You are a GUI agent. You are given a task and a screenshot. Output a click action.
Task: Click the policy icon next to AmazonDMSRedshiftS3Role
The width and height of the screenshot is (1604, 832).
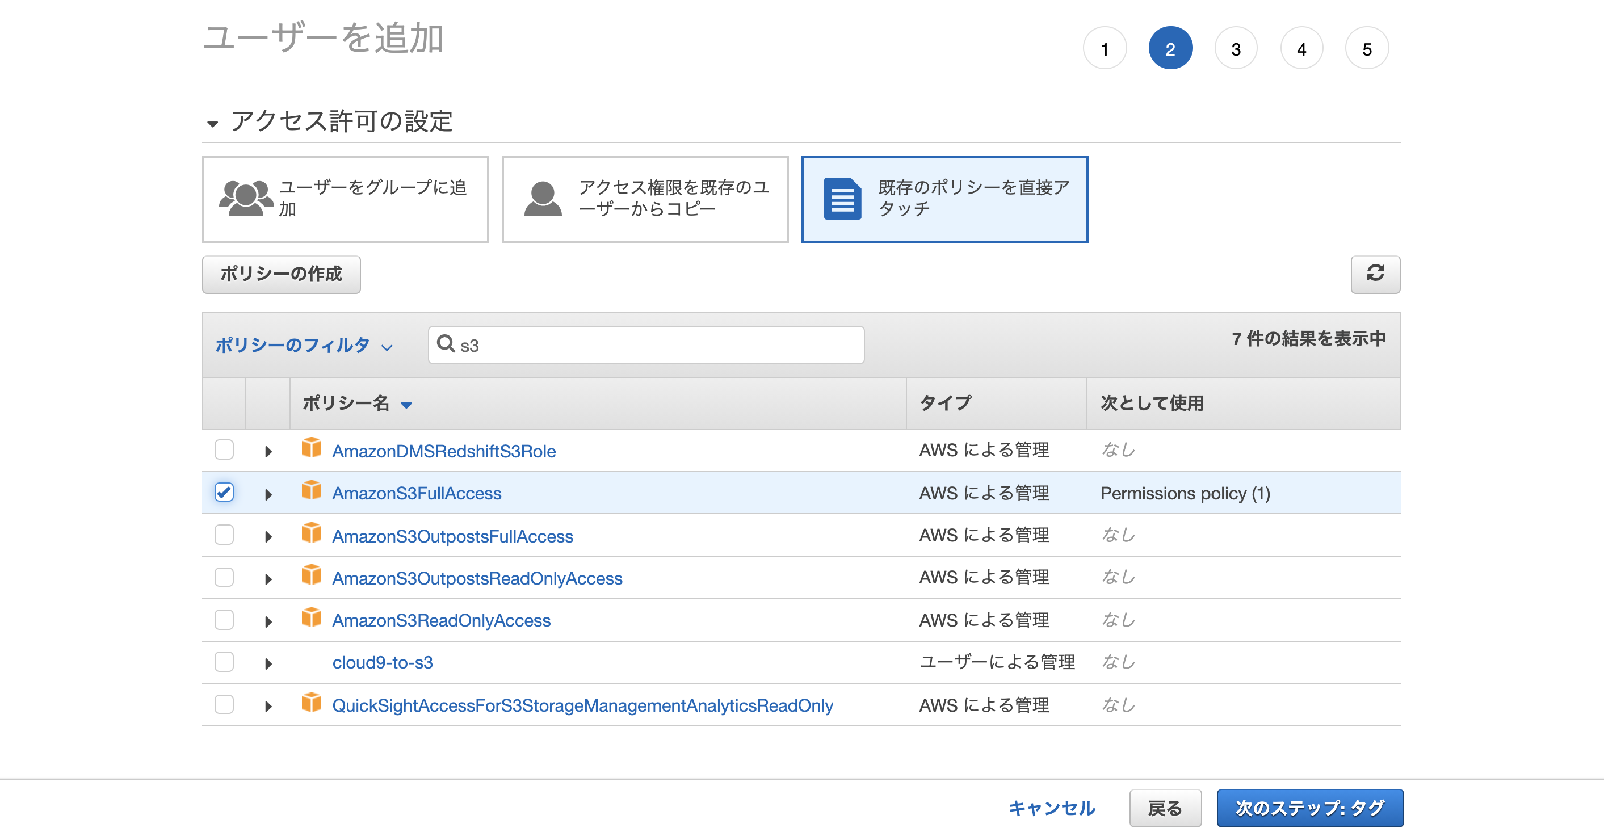[312, 448]
